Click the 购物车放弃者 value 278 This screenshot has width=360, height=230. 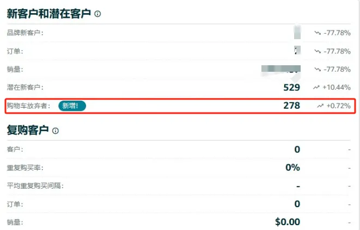[x=291, y=105]
